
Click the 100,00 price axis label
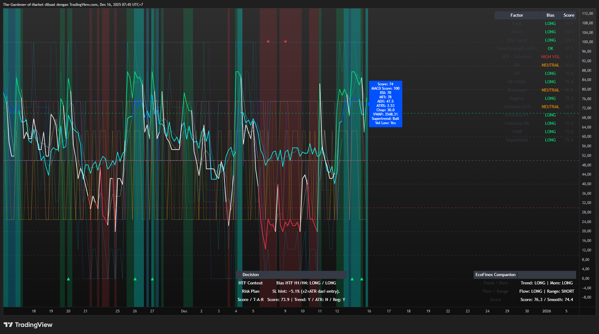point(587,42)
